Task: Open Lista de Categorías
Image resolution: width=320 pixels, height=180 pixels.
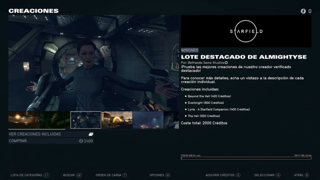Action: (30, 175)
